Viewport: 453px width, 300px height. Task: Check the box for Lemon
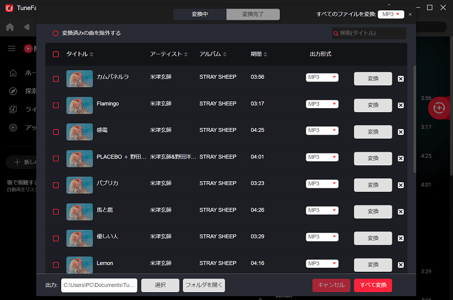[x=55, y=265]
